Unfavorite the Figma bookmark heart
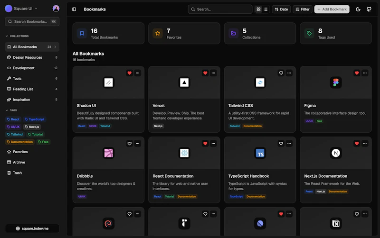Screen dimensions: 380x238 pos(357,73)
